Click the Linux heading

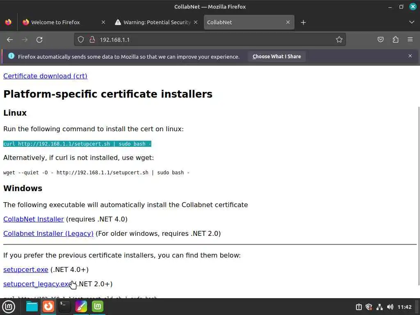tap(15, 113)
